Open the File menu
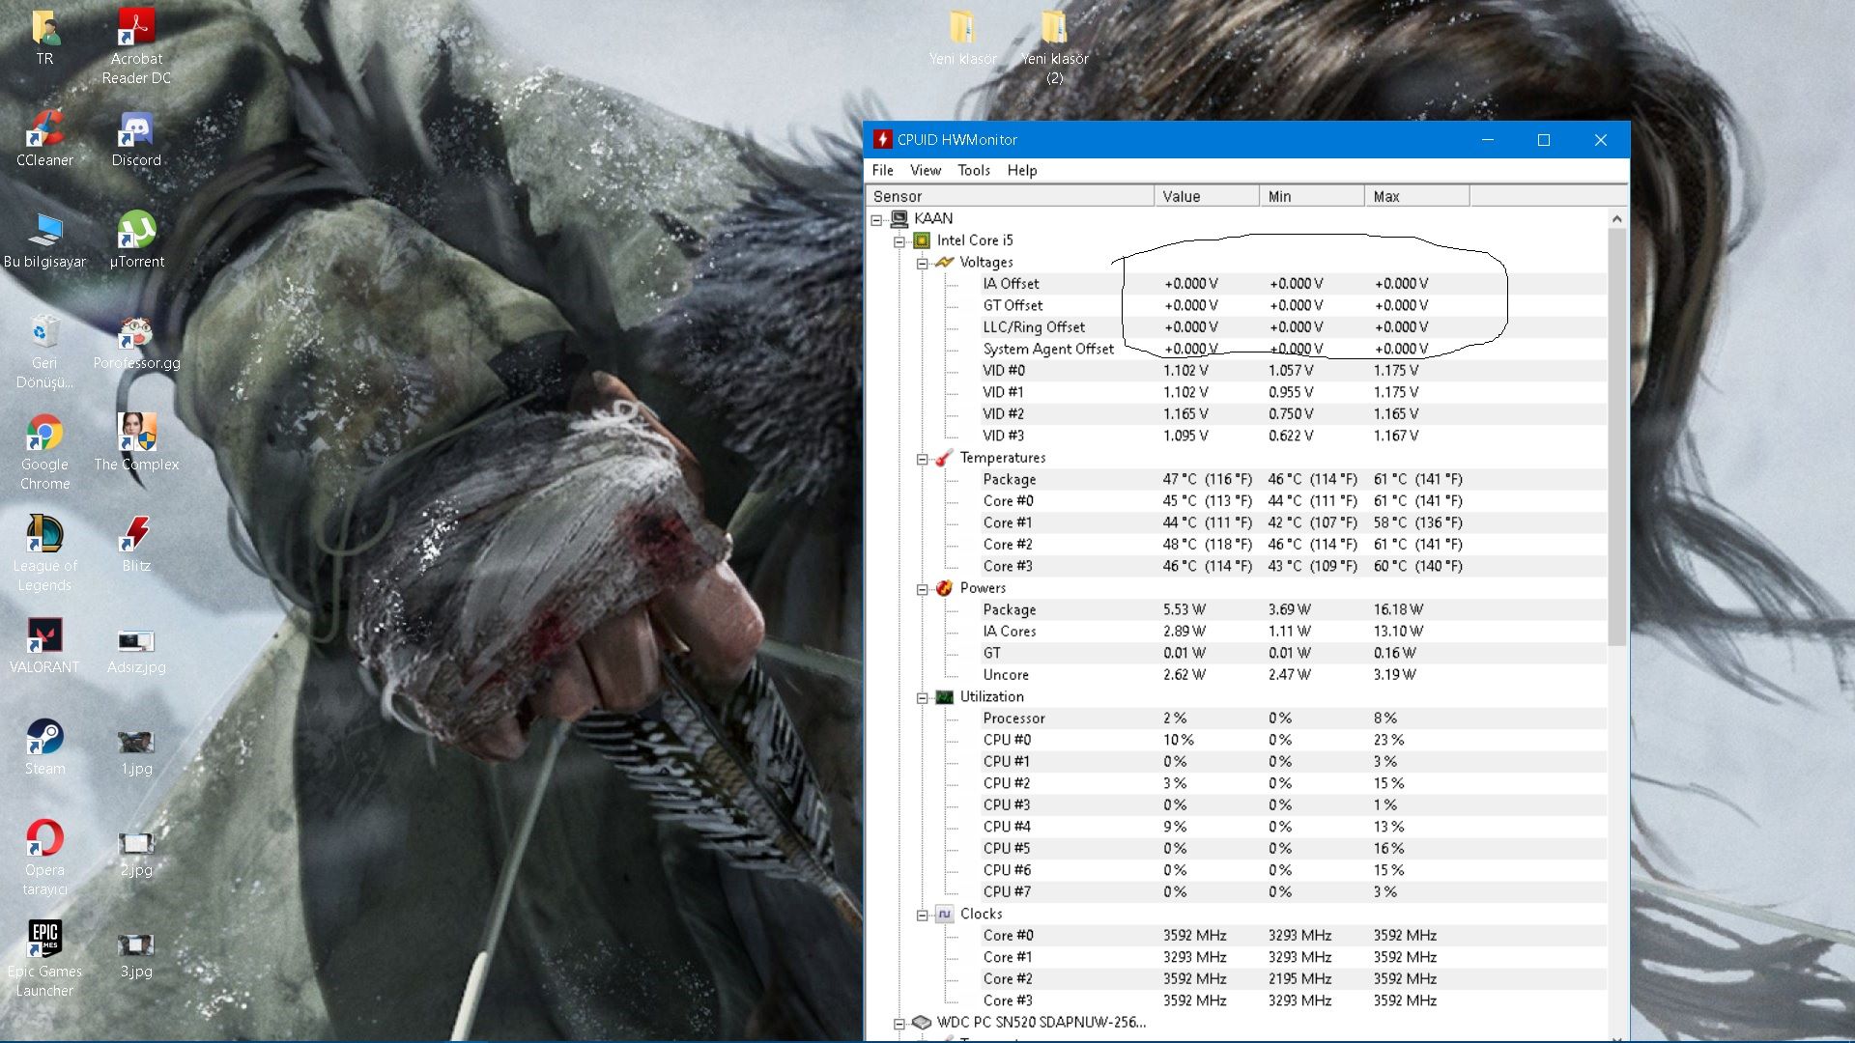 (882, 170)
